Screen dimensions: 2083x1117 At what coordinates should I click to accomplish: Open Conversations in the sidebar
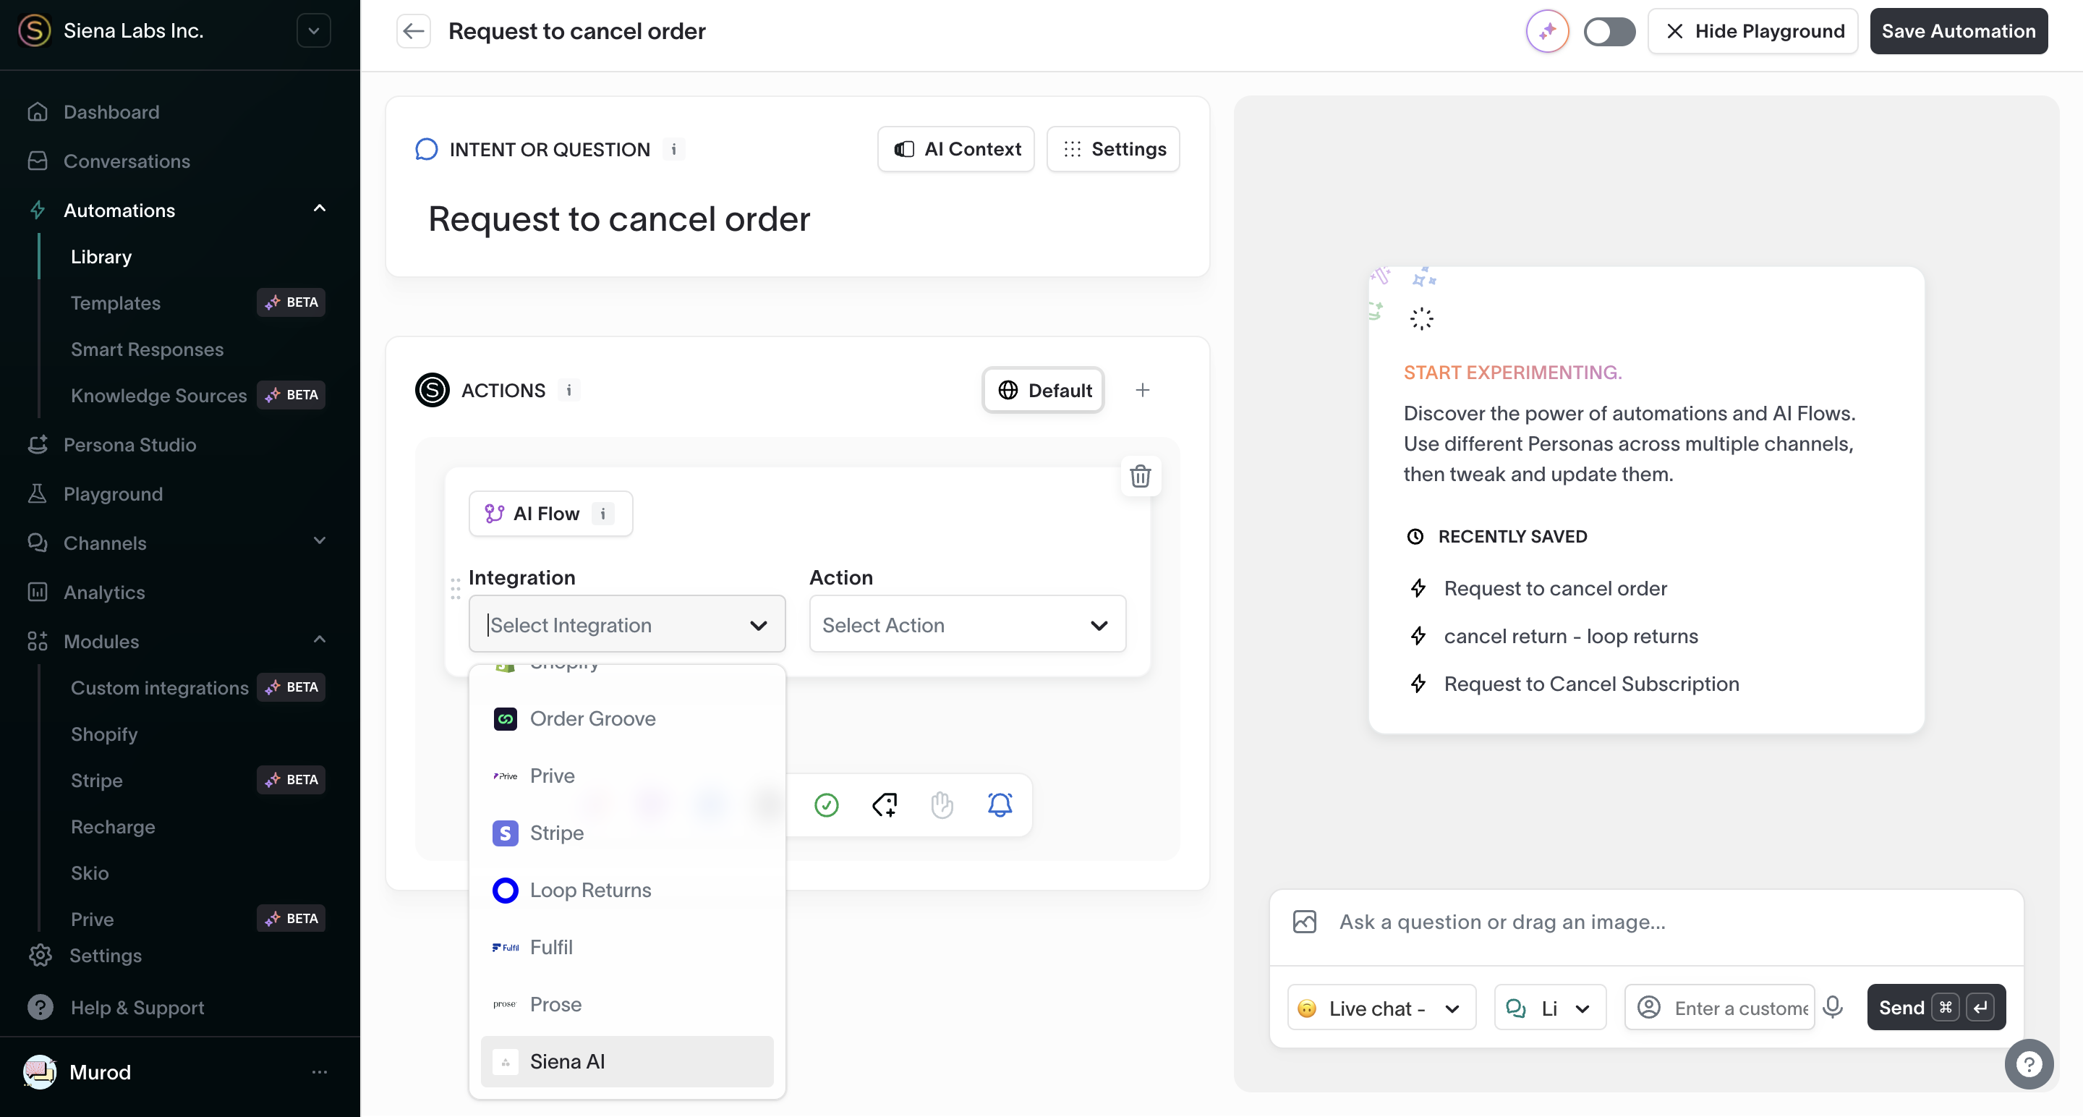(126, 161)
